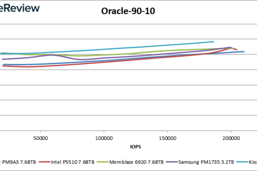Click the IOPS axis title
Screen dimensions: 257x171
pos(135,147)
